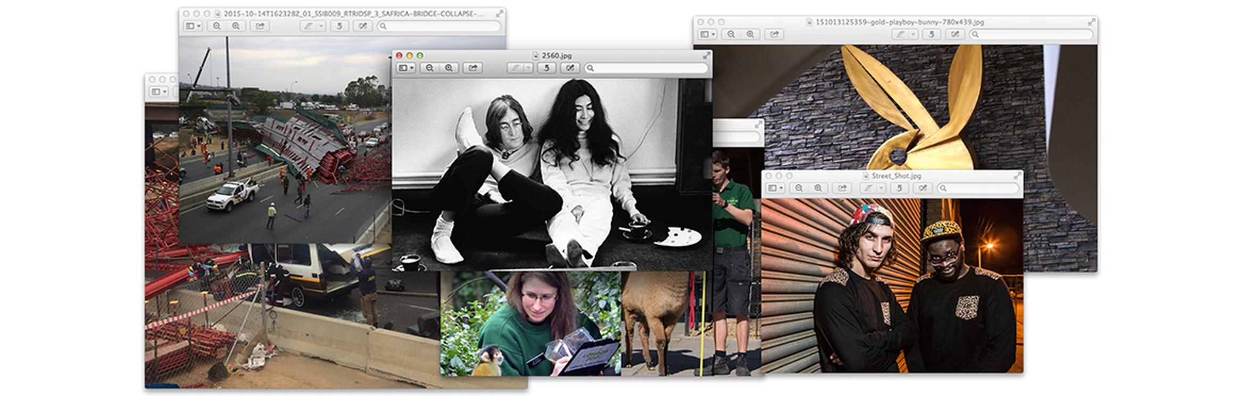The width and height of the screenshot is (1245, 396).
Task: Share the 2560.jpg image
Action: [x=472, y=68]
